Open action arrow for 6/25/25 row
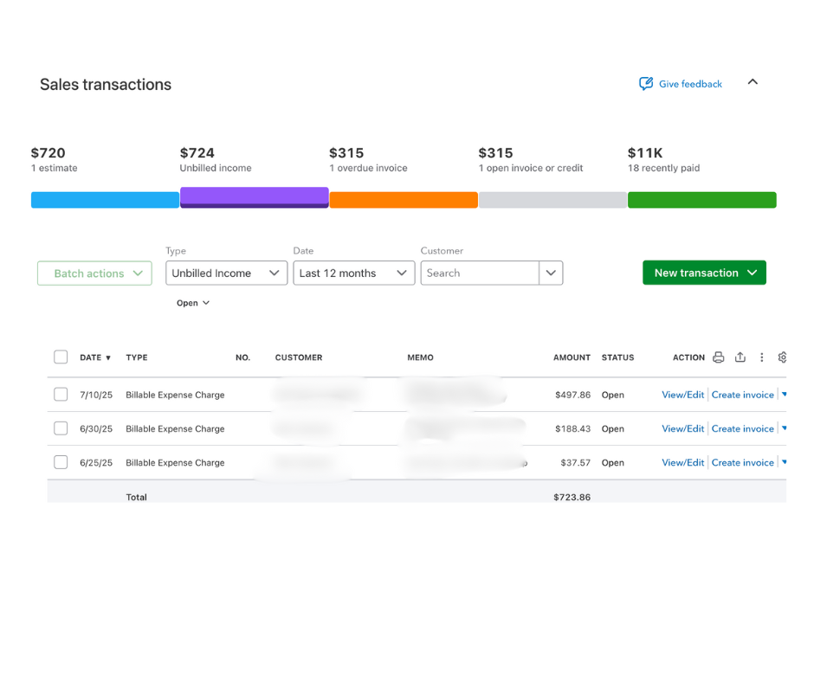 [784, 463]
